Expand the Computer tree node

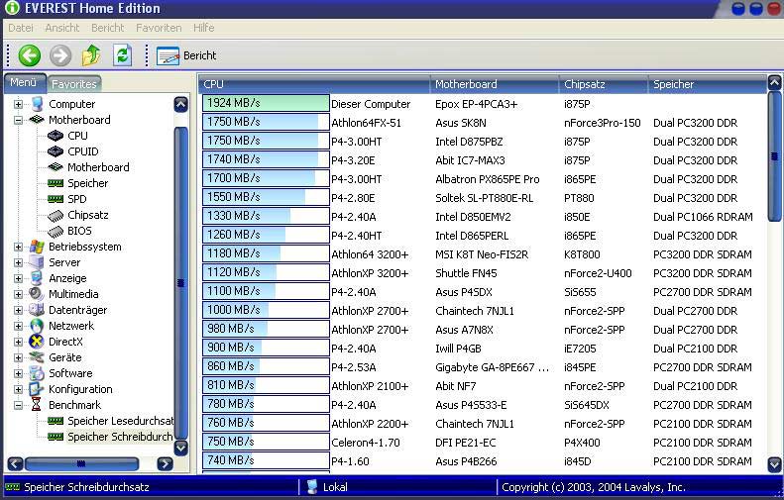[18, 104]
